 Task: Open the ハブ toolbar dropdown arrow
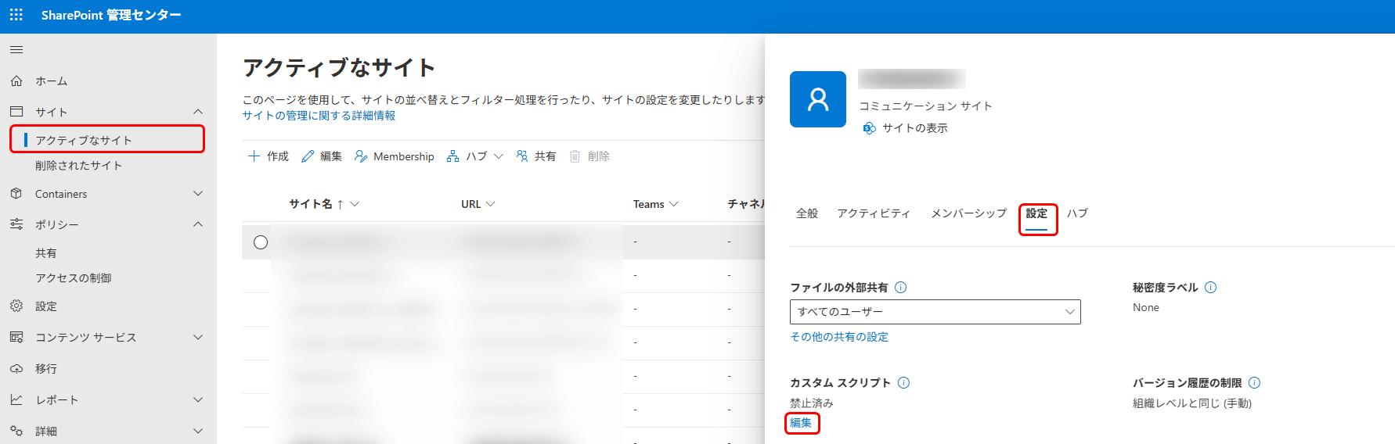[x=498, y=156]
